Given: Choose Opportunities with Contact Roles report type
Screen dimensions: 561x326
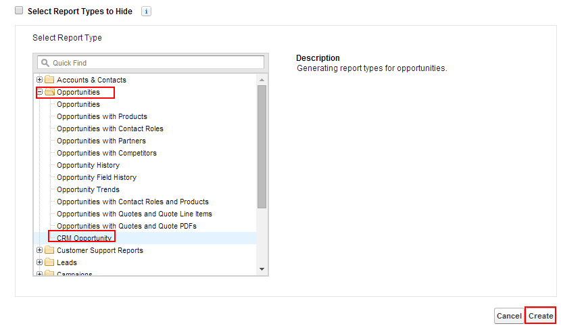Looking at the screenshot, I should (110, 129).
